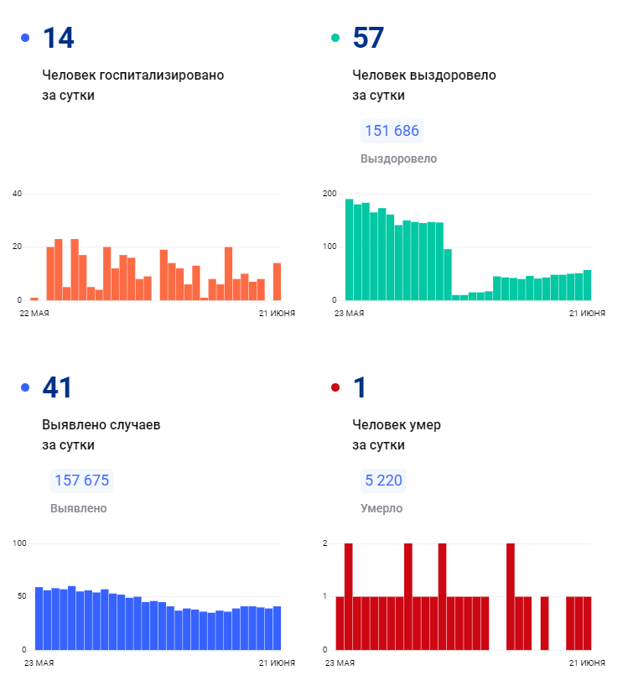Image resolution: width=628 pixels, height=691 pixels.
Task: Click the heading 'Человек госпитализировано за сутки'
Action: click(x=133, y=85)
